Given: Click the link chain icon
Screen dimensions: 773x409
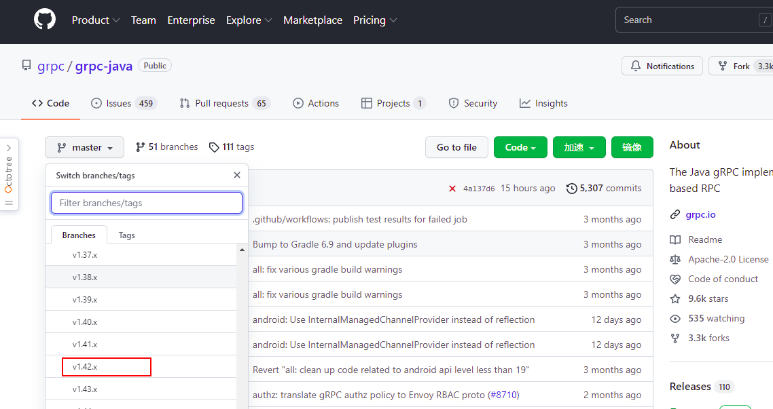Looking at the screenshot, I should click(x=675, y=214).
